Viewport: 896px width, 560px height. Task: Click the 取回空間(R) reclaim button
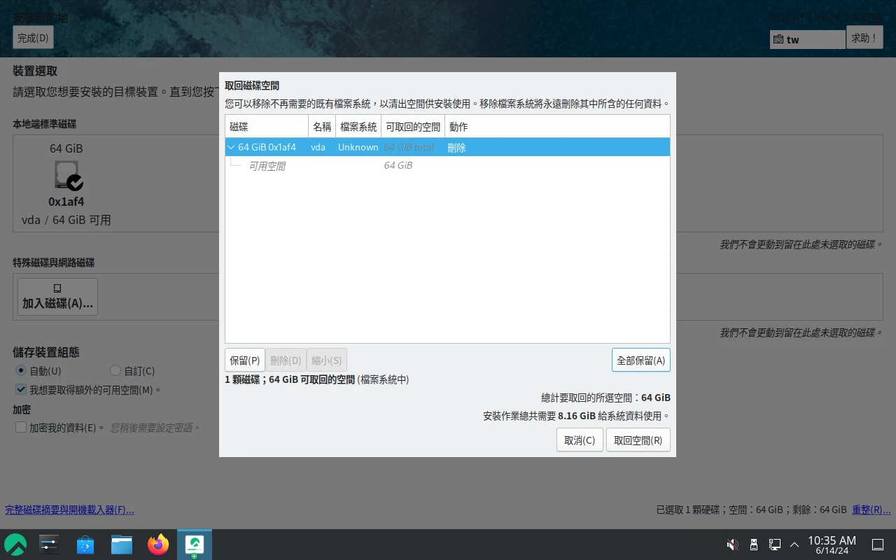[638, 440]
